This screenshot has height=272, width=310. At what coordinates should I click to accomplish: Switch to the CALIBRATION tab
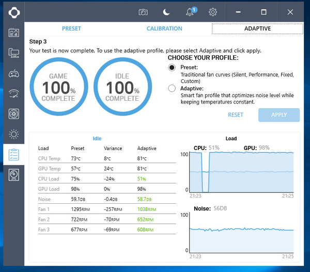164,29
